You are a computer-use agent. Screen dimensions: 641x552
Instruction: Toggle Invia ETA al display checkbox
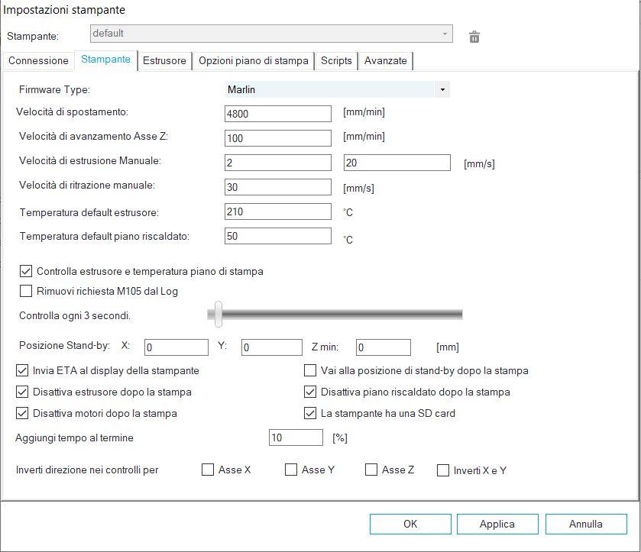pos(23,371)
